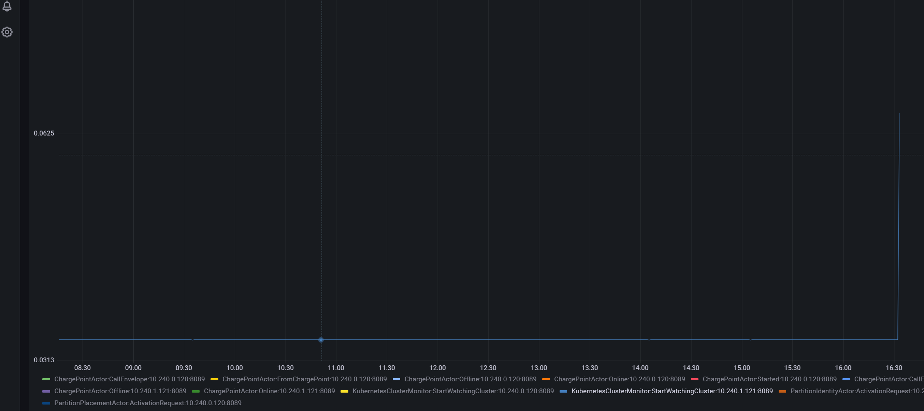
Task: Open yellow swatch of ChargePointActor:FromChargePoint series
Action: 215,379
